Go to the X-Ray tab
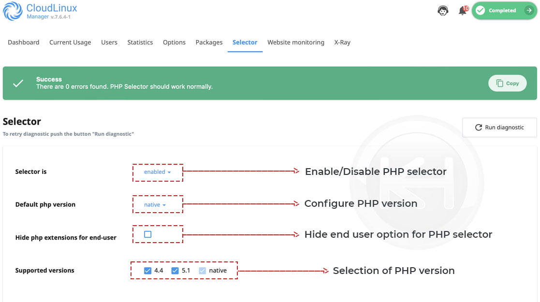 [x=342, y=43]
